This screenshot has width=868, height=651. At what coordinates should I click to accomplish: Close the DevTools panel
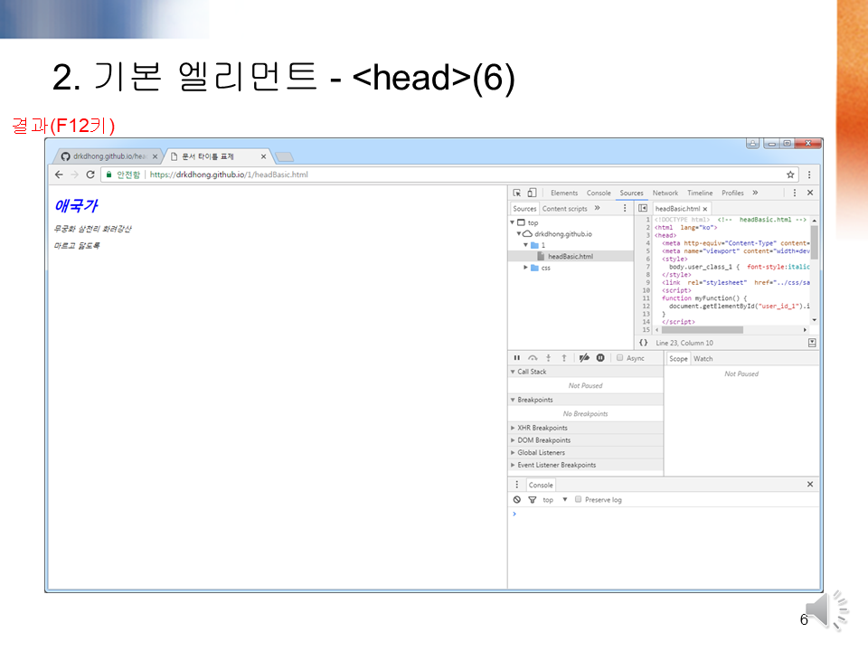810,193
